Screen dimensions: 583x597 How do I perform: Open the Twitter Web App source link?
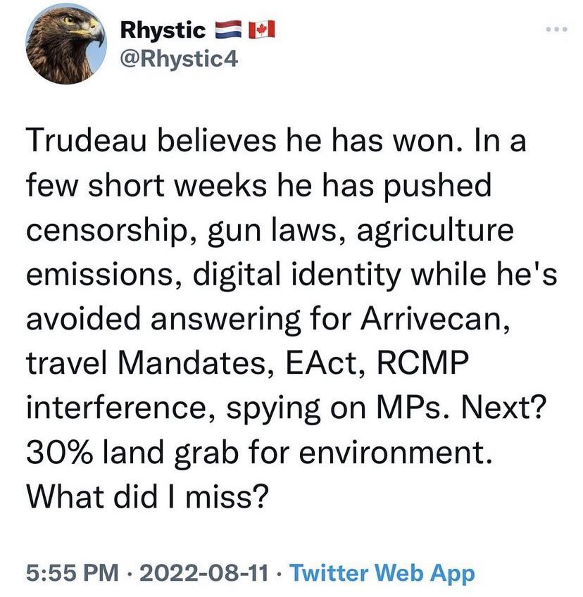pyautogui.click(x=382, y=573)
